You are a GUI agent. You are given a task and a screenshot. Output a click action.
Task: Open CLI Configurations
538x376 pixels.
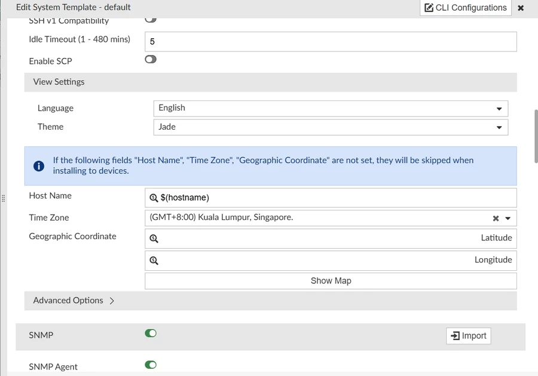pyautogui.click(x=466, y=8)
